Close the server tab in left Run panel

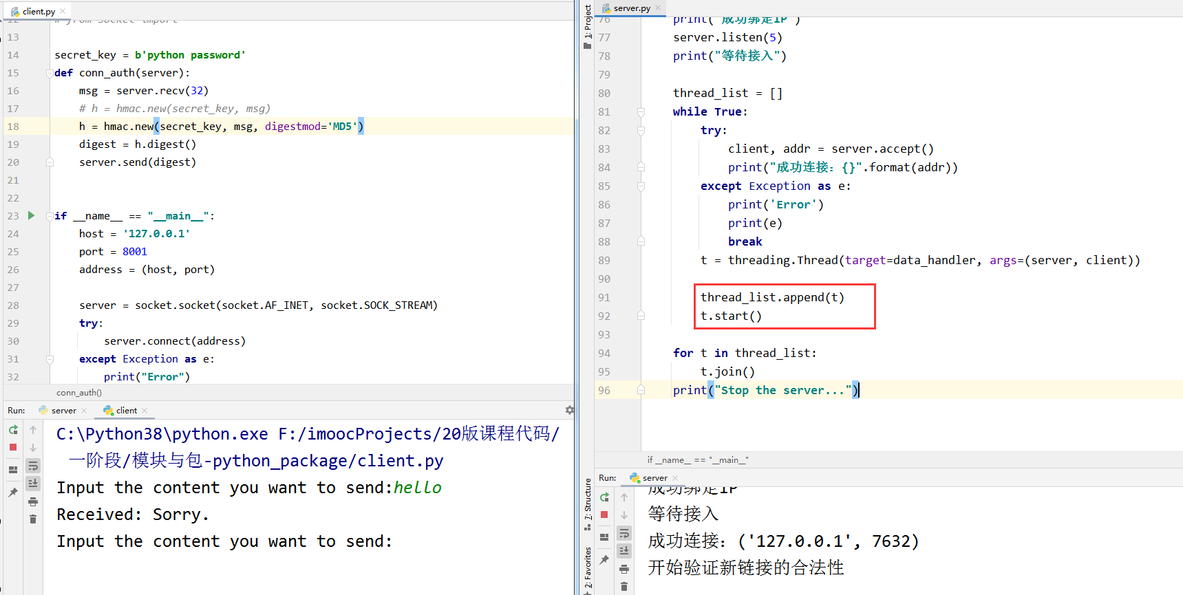(x=84, y=411)
